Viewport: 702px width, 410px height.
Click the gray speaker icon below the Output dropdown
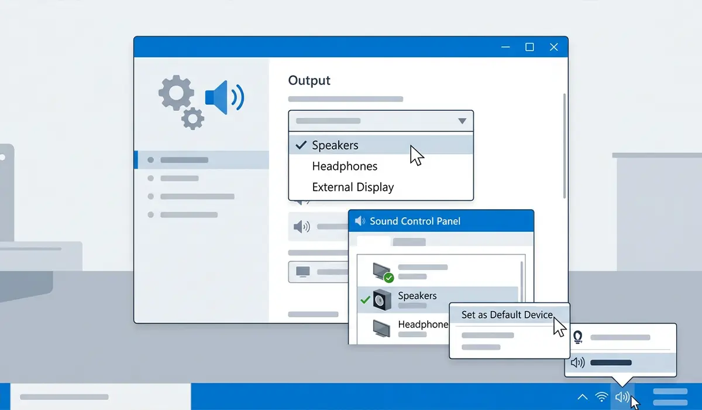pos(301,227)
